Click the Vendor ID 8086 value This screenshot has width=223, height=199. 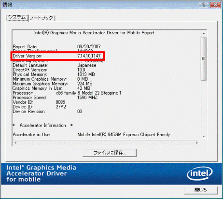60,102
